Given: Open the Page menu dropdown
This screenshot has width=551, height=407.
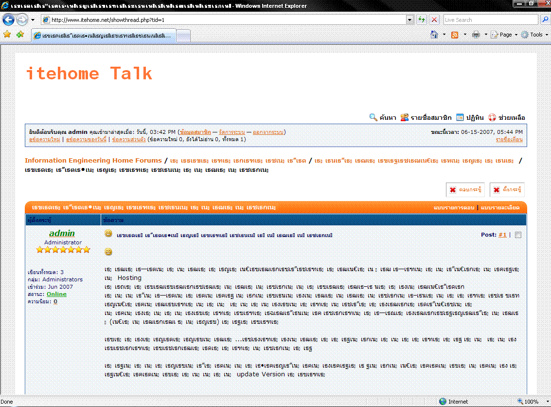Looking at the screenshot, I should tap(504, 35).
